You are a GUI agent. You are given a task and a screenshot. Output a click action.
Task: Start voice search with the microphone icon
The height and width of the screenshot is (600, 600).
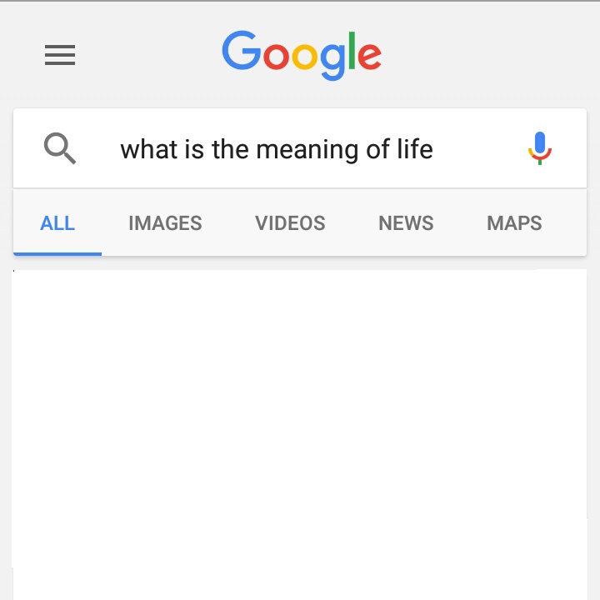pyautogui.click(x=540, y=148)
